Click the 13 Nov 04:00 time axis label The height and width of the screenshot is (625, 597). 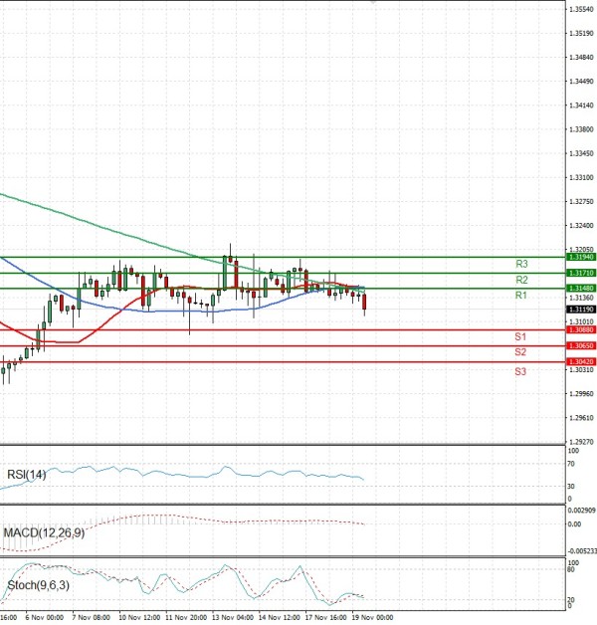click(x=232, y=616)
